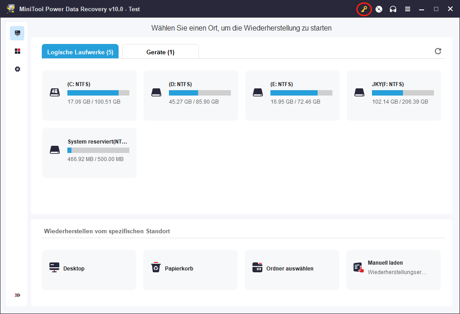Click the MiniTool app logo
460x314 pixels.
pos(11,9)
